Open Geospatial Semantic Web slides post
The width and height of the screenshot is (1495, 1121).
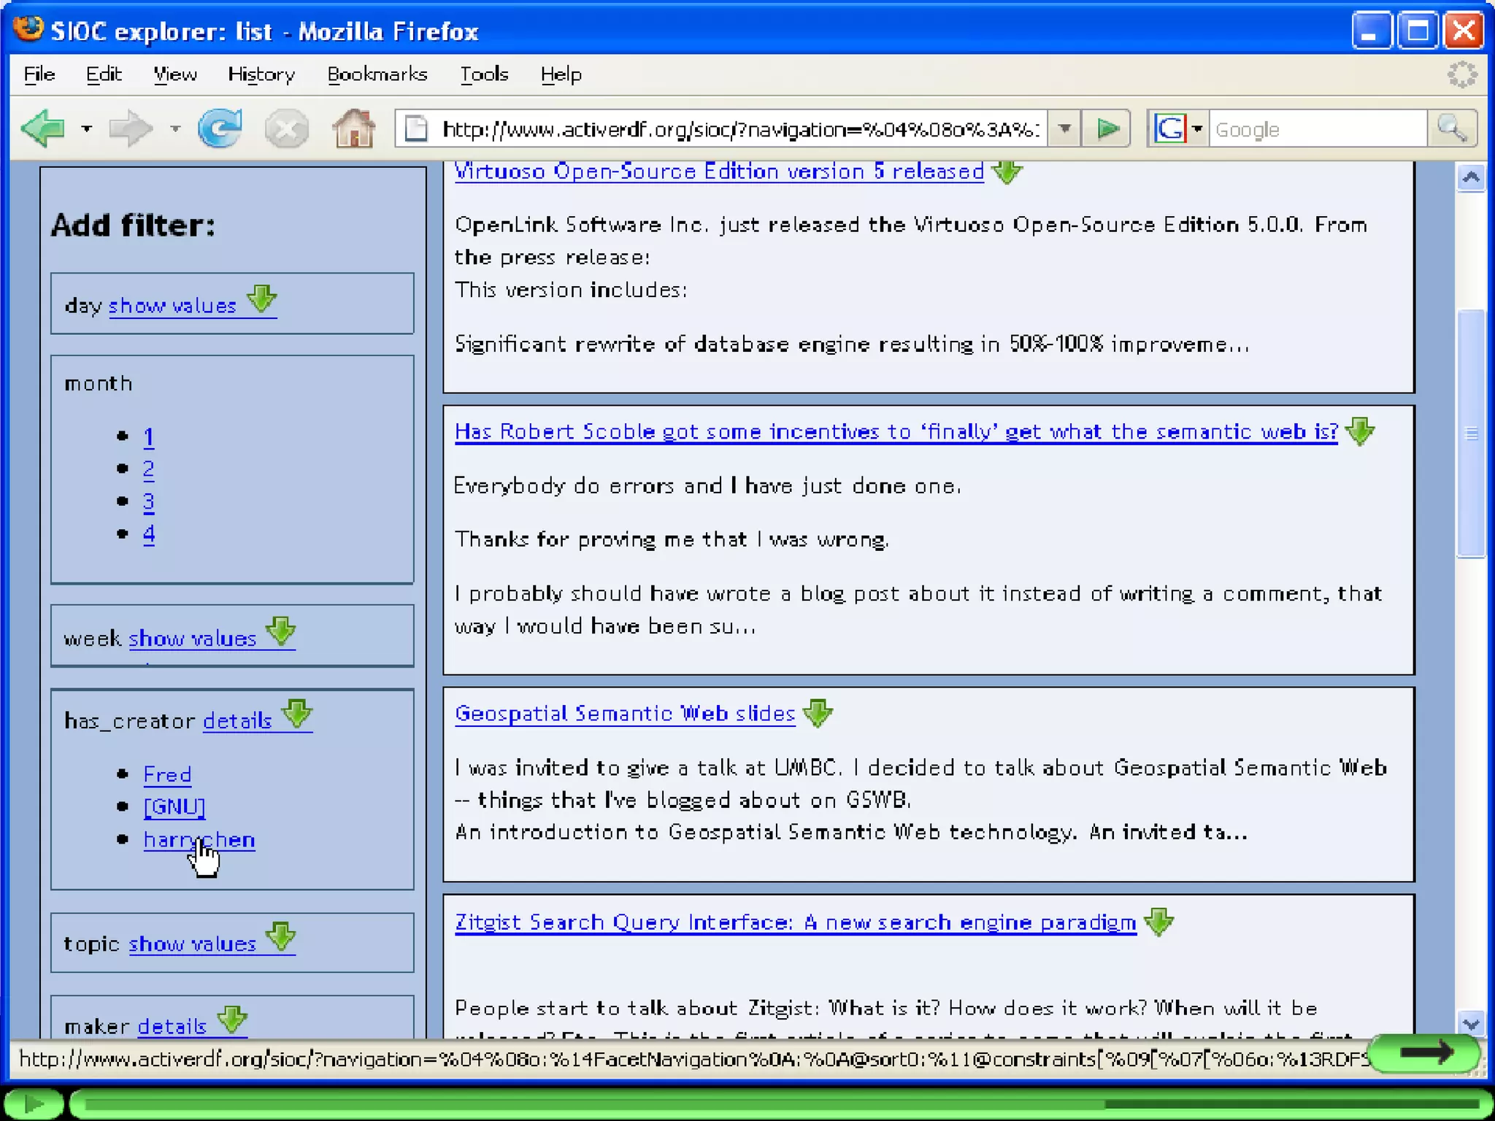[x=625, y=714]
